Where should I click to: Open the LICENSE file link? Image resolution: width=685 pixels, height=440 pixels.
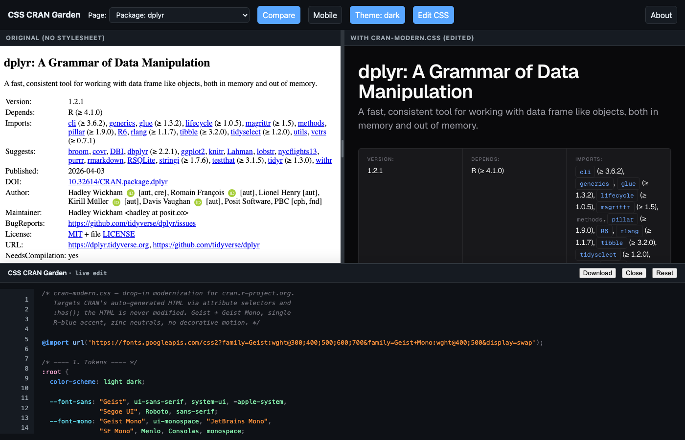click(x=118, y=234)
